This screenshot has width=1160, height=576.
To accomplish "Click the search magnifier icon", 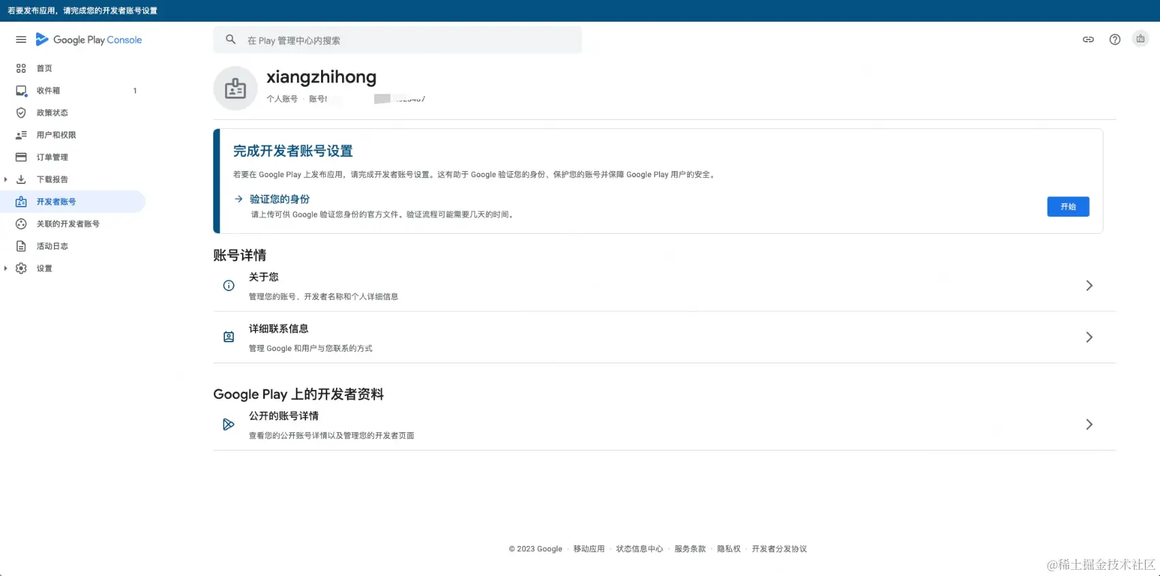I will pyautogui.click(x=231, y=40).
